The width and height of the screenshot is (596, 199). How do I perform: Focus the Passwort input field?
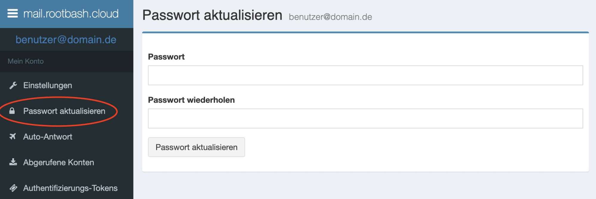(365, 75)
